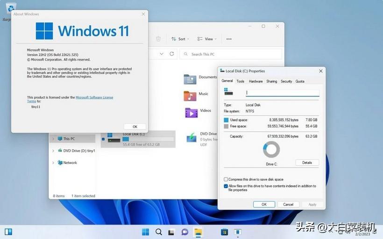The width and height of the screenshot is (383, 239).
Task: Select the Videos folder icon
Action: pos(191,113)
